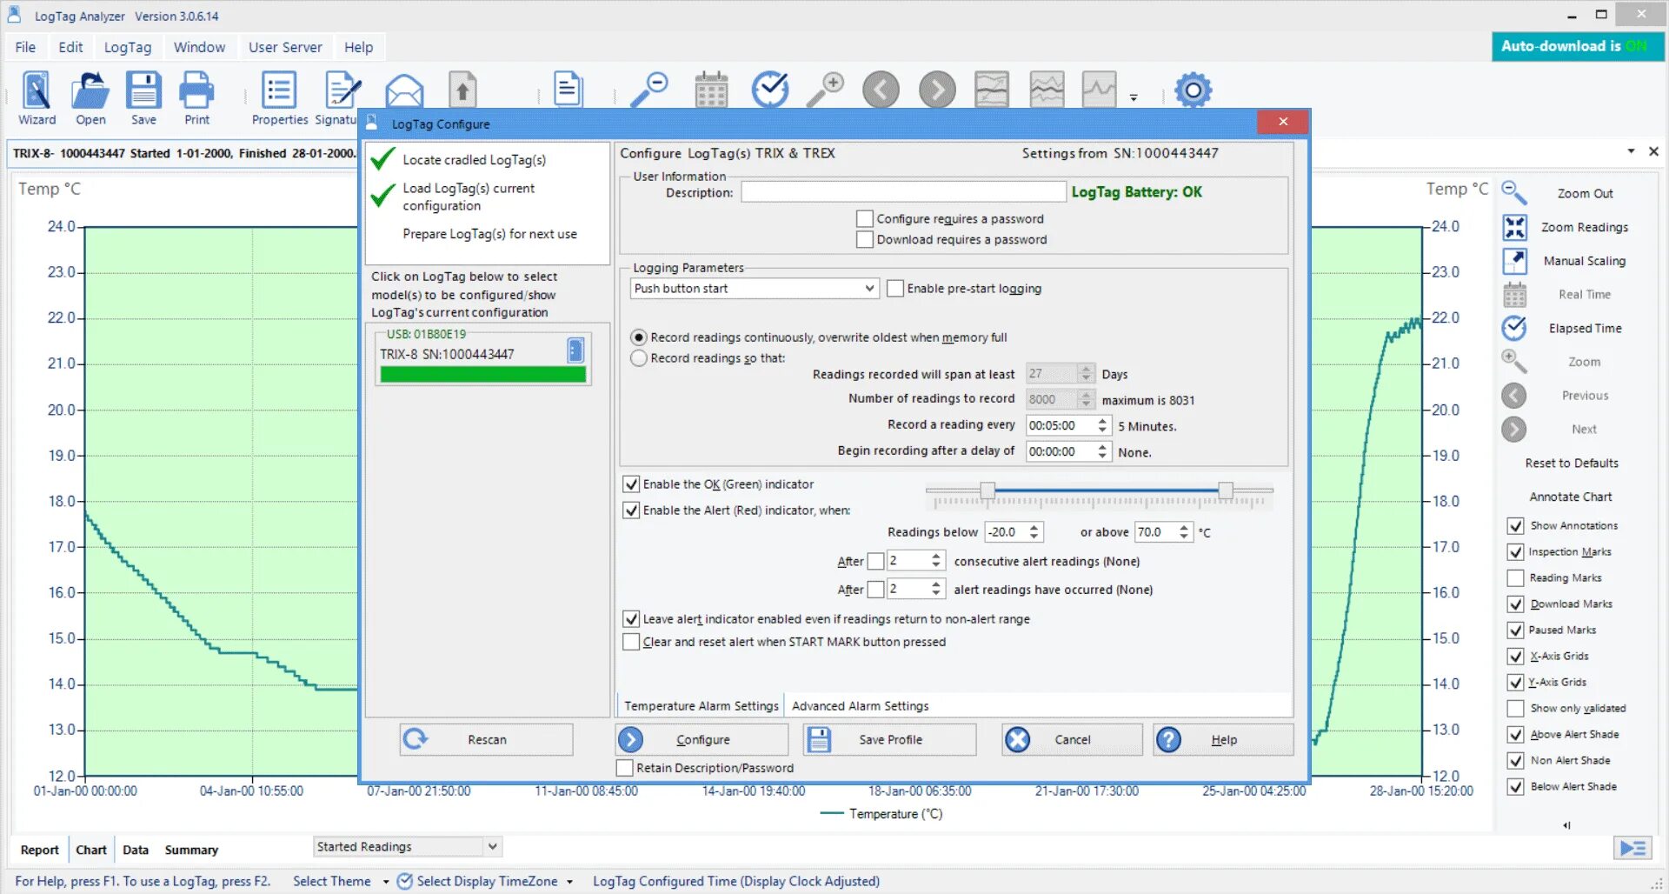The width and height of the screenshot is (1669, 894).
Task: Click Begin recording delay stepper
Action: pos(1102,451)
